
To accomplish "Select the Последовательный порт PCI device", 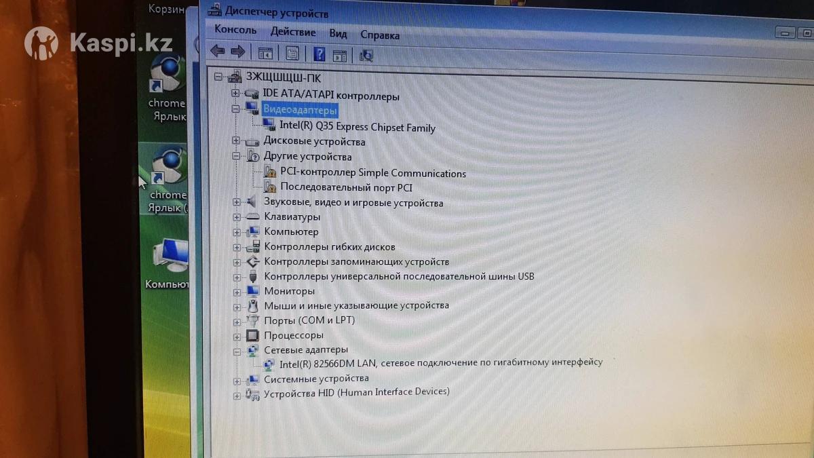I will [x=346, y=187].
